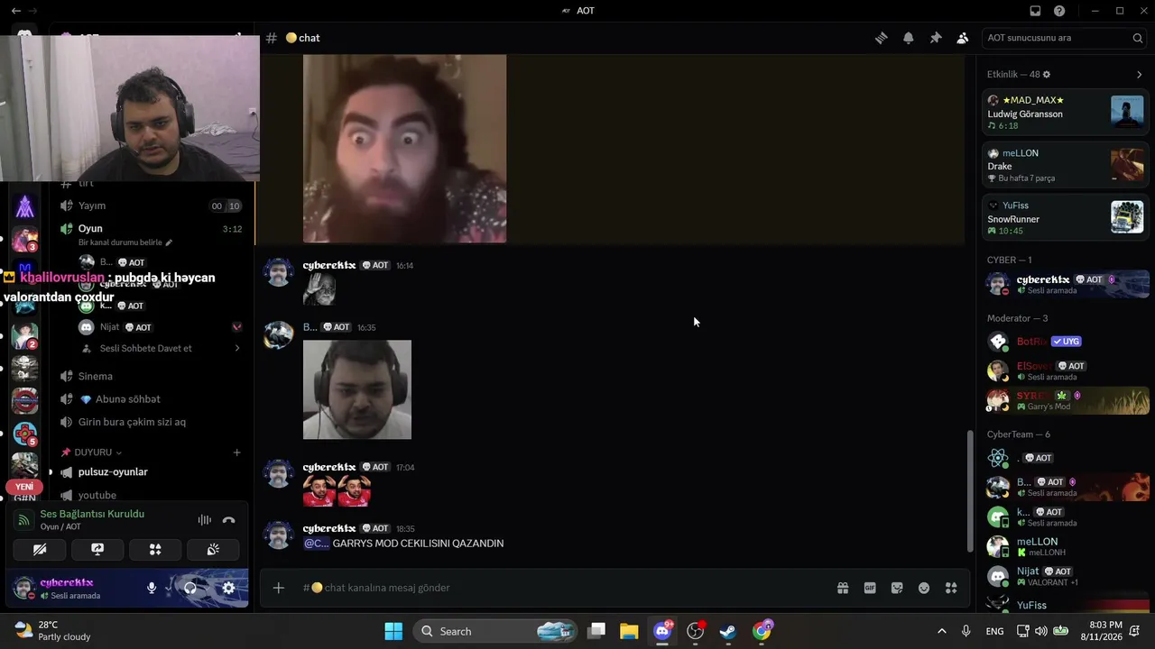Open Steam from the taskbar
The width and height of the screenshot is (1155, 649).
pos(728,631)
